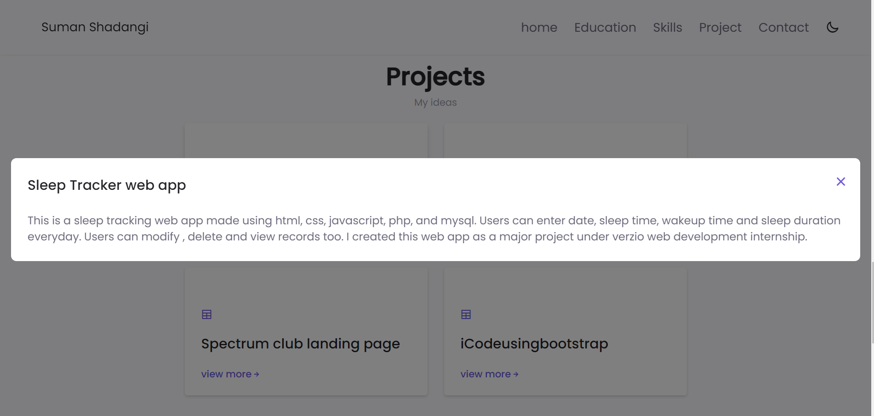
Task: Click the table icon on Spectrum club card
Action: (206, 314)
